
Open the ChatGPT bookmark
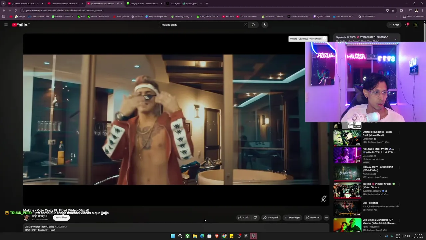tap(137, 16)
